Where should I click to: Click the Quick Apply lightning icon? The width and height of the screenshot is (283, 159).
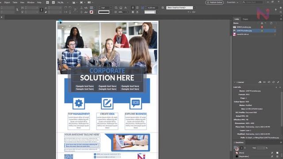click(x=275, y=10)
